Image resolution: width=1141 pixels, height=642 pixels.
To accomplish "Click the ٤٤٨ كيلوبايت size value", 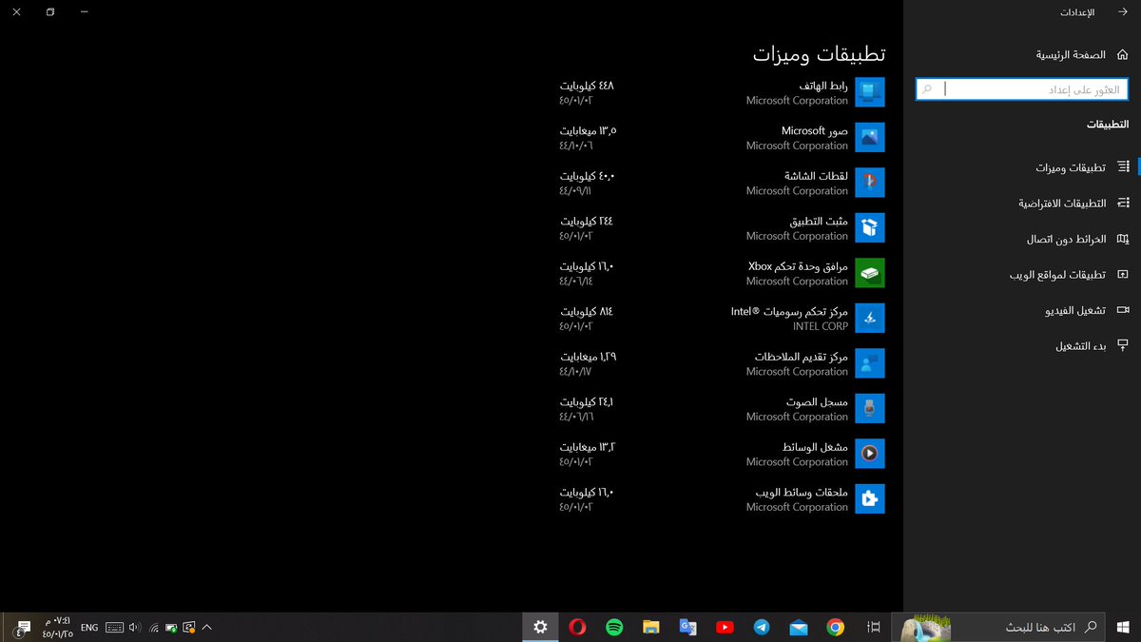I will point(587,86).
